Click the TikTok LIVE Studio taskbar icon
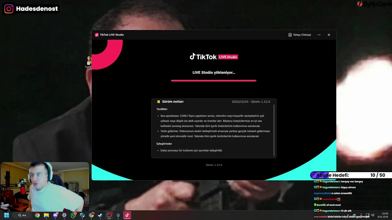The width and height of the screenshot is (392, 220). click(127, 215)
